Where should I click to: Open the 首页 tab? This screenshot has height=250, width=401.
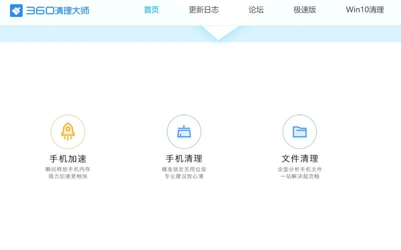(151, 9)
